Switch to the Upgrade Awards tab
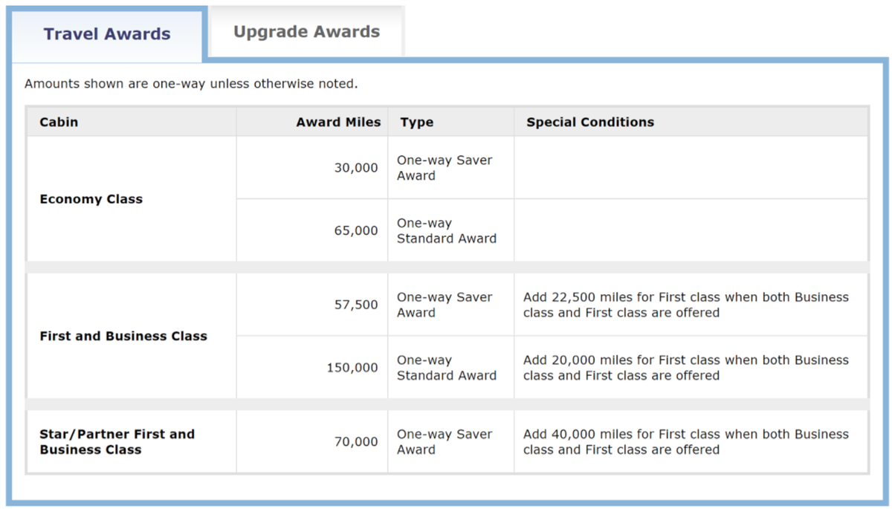892x509 pixels. (306, 32)
